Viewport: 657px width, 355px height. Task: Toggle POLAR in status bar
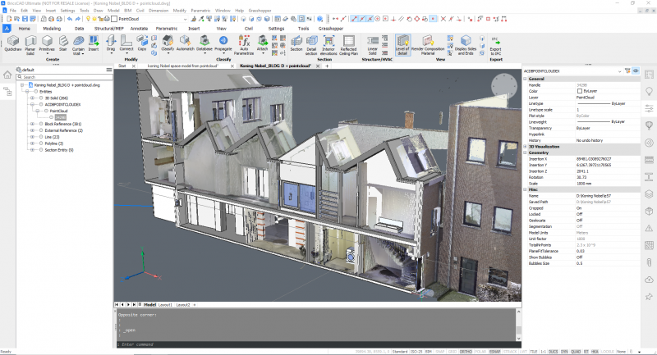coord(480,352)
